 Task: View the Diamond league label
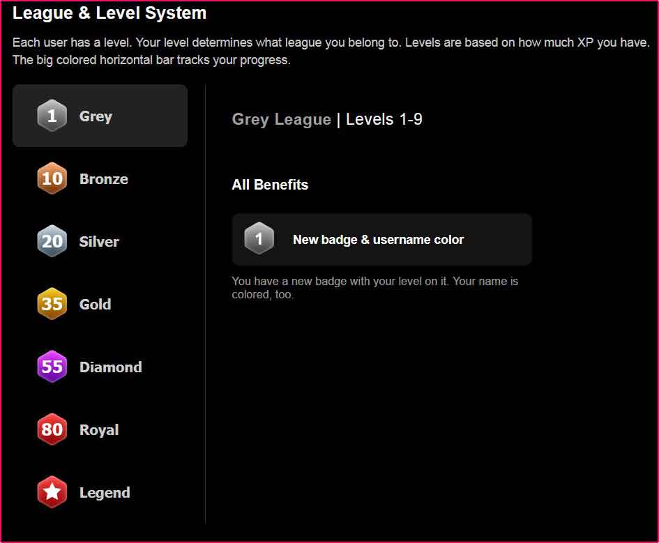111,367
